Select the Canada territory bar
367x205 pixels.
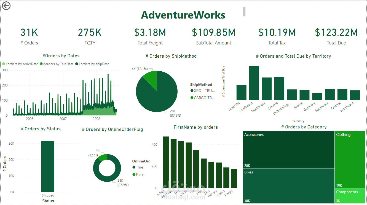(x=279, y=88)
